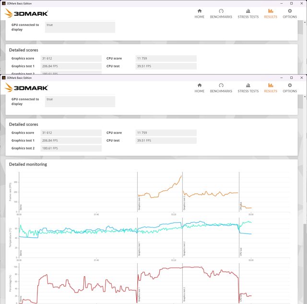
Task: Click Home icon in the upper 3DMark window
Action: point(199,13)
